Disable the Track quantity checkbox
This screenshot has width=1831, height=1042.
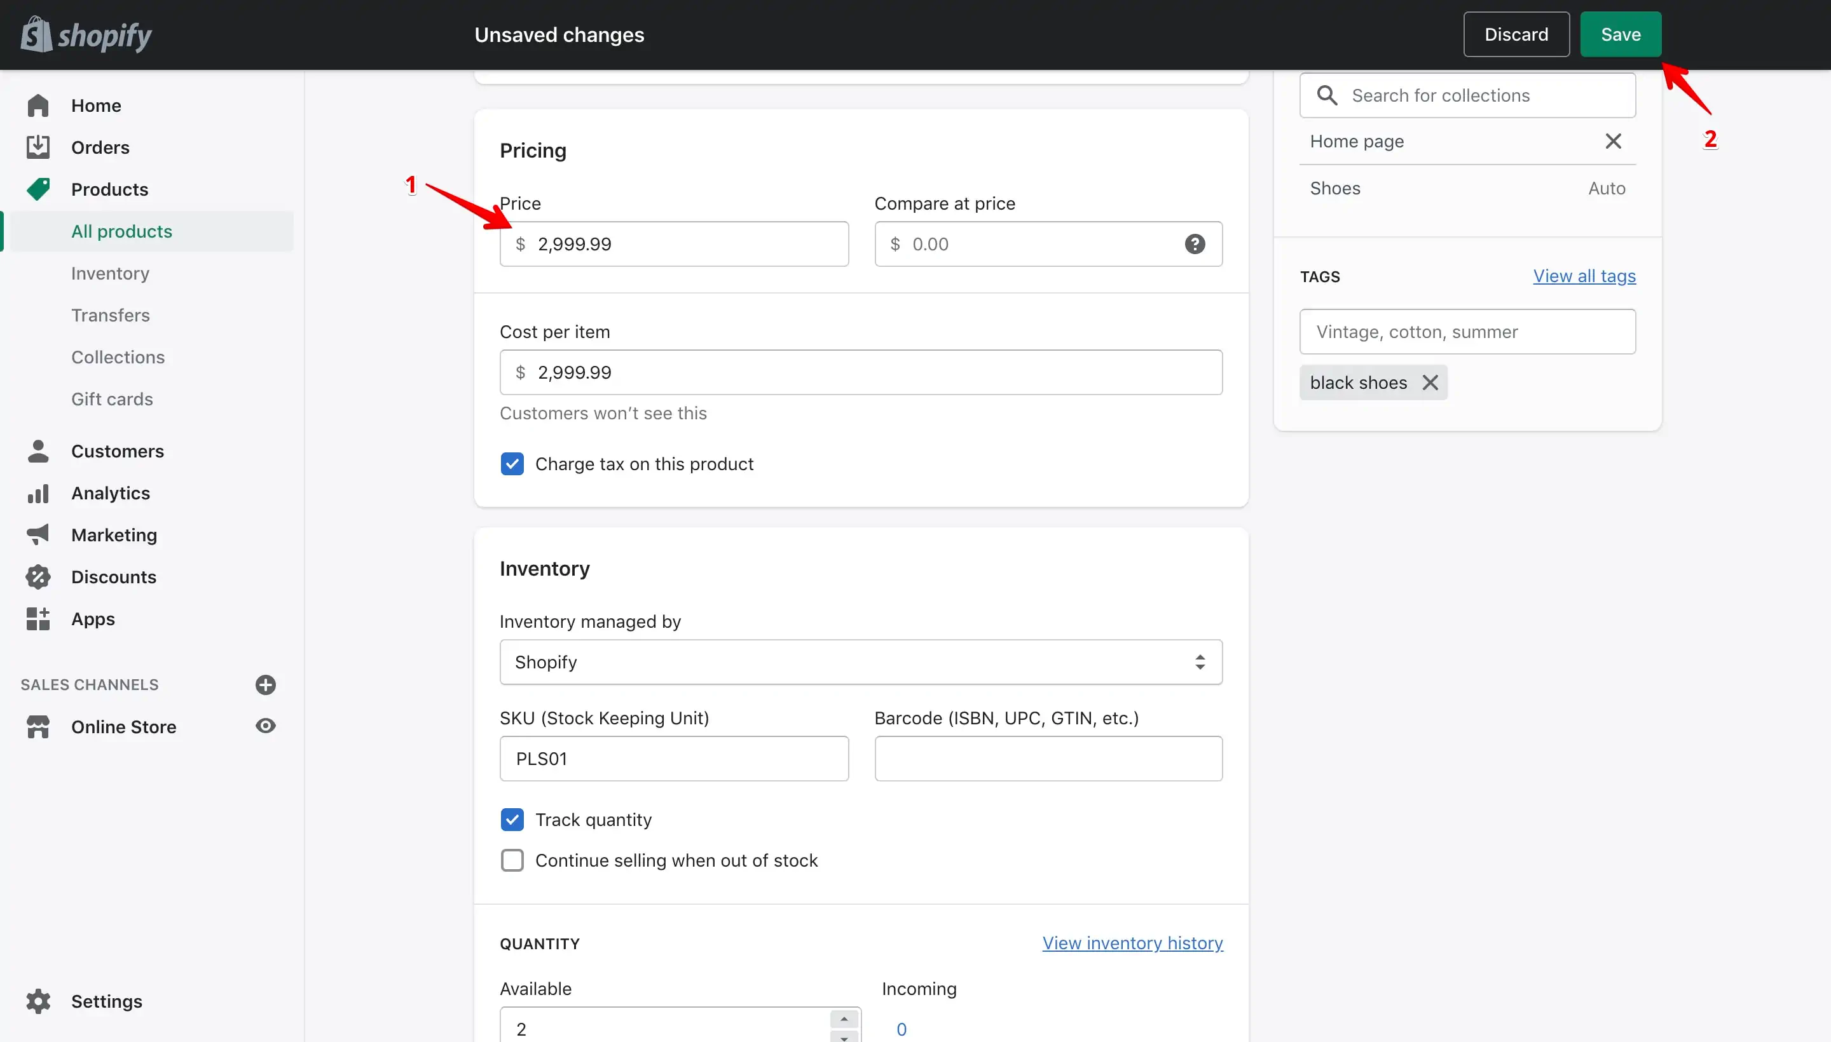point(512,820)
